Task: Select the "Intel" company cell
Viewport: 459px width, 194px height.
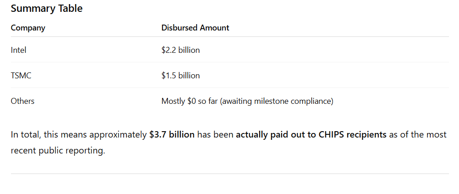Action: (x=19, y=50)
